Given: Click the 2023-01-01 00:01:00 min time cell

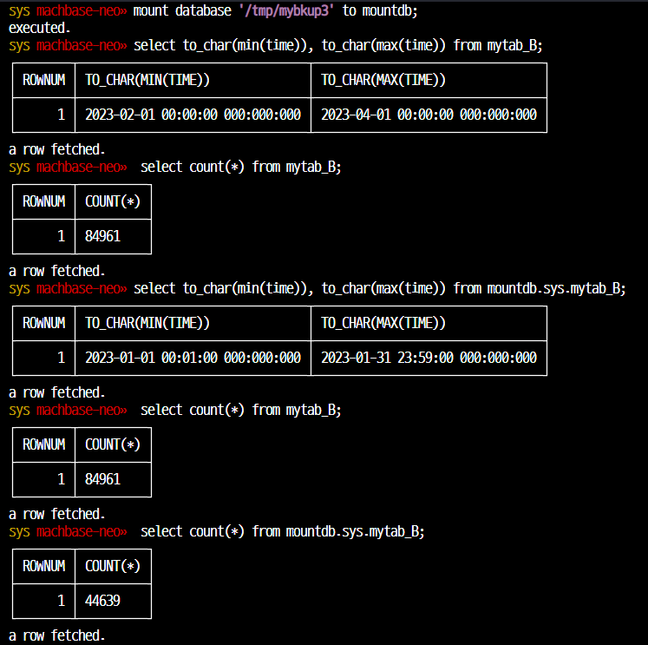Looking at the screenshot, I should [x=193, y=358].
